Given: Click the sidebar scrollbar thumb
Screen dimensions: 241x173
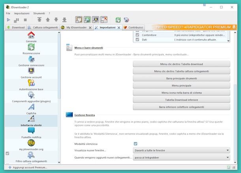Looking at the screenshot, I should pos(59,66).
